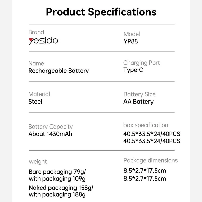Select the Bare packaging 79g text
This screenshot has width=202, height=202.
[x=57, y=172]
